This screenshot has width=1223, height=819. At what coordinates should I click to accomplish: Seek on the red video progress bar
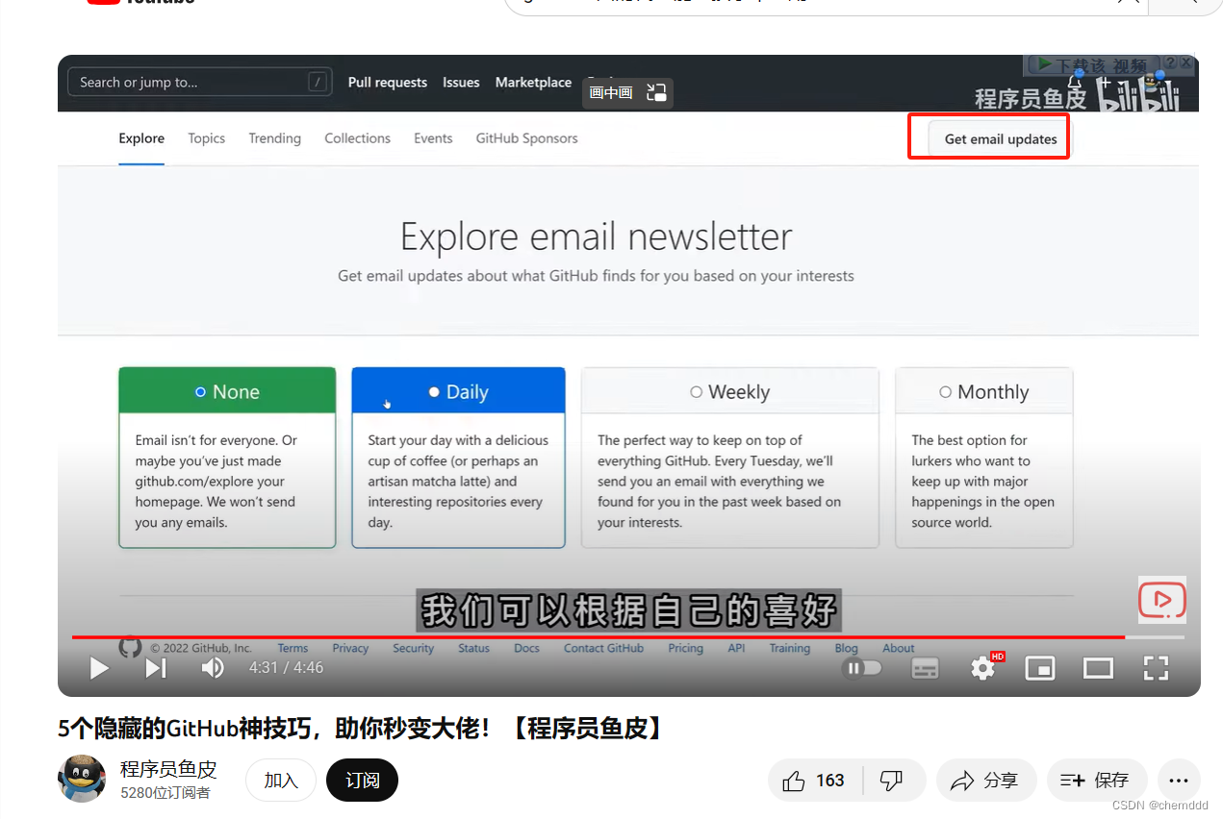pyautogui.click(x=627, y=636)
